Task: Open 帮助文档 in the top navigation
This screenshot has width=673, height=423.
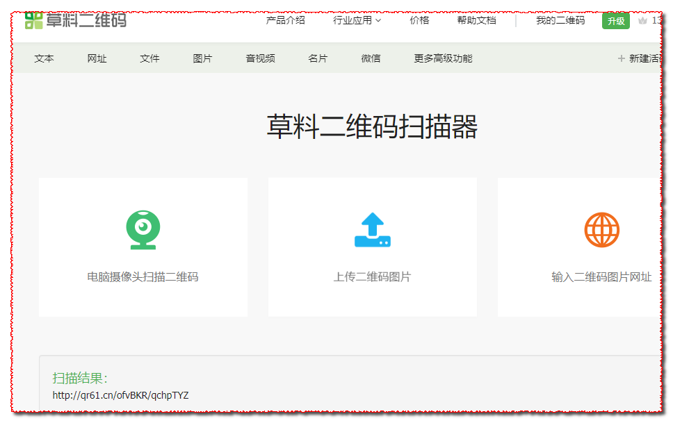Action: coord(476,20)
